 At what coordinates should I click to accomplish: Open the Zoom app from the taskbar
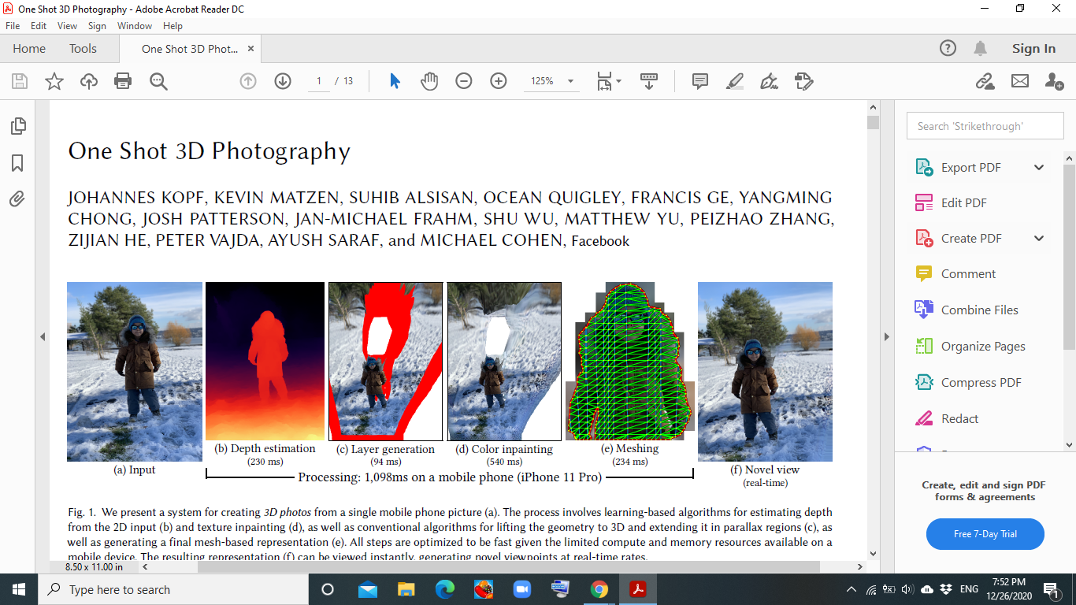(x=522, y=589)
